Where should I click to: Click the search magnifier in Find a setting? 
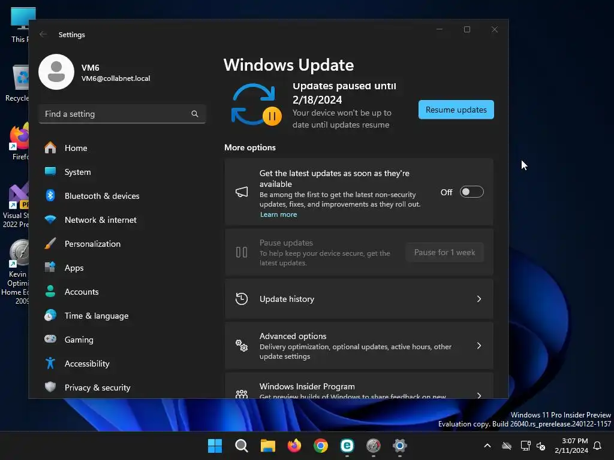tap(195, 114)
